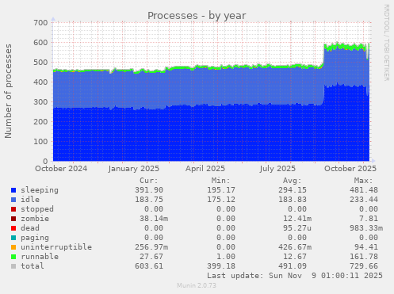Click the runnable legend color swatch

coord(13,257)
